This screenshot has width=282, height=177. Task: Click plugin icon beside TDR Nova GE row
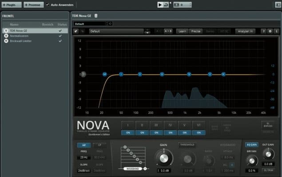(x=6, y=31)
